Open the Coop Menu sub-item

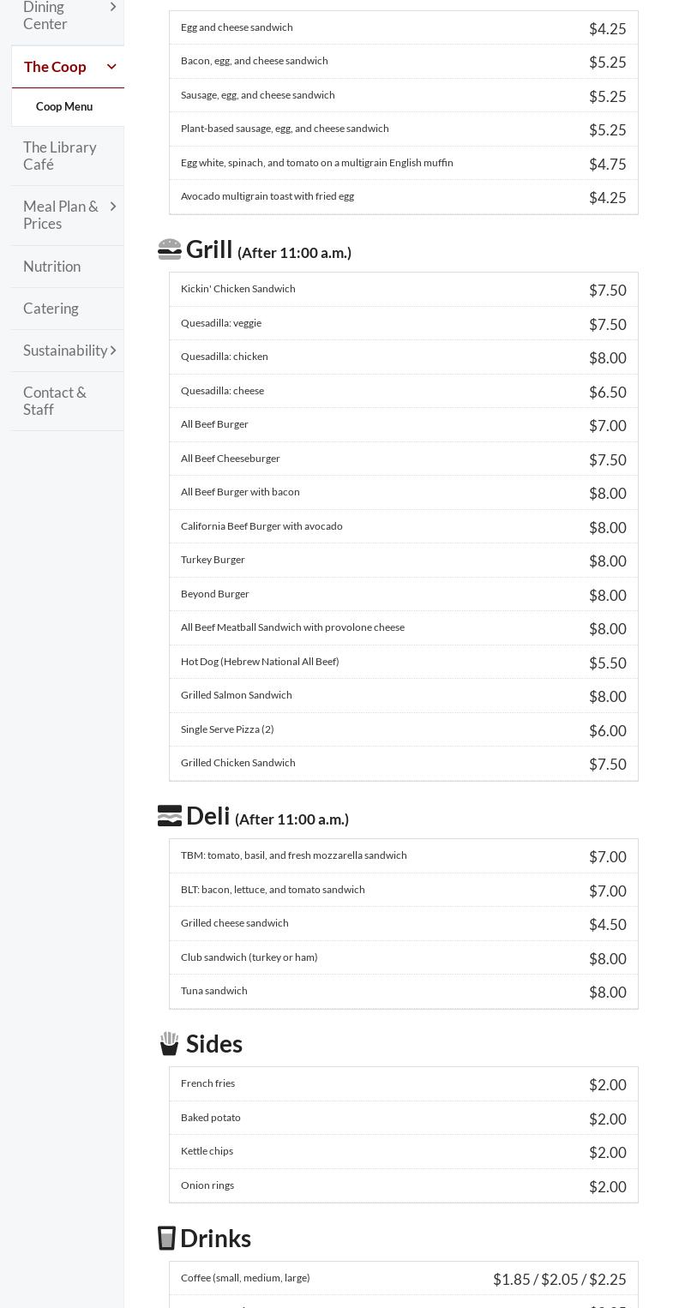64,107
